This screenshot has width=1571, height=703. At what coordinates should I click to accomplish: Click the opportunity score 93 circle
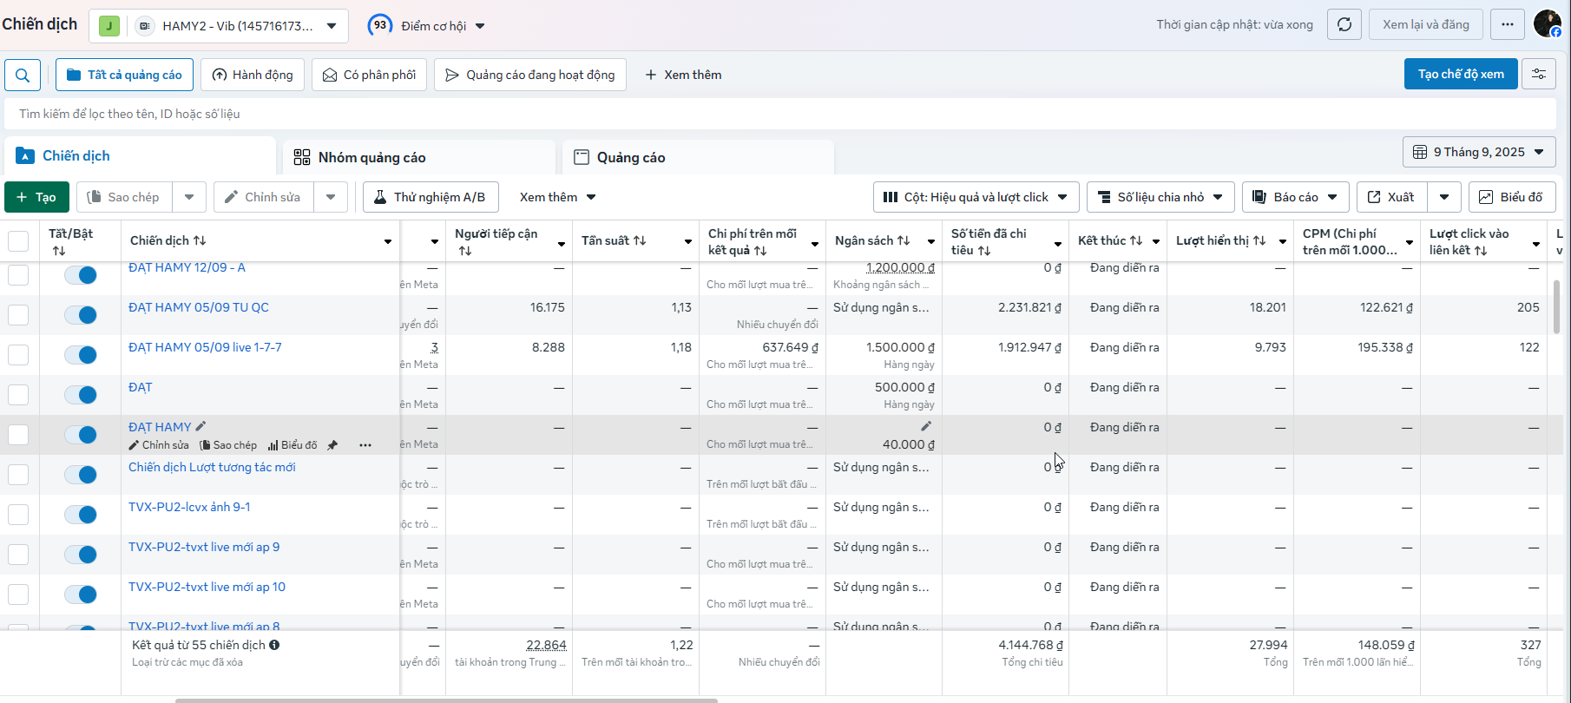click(x=379, y=25)
